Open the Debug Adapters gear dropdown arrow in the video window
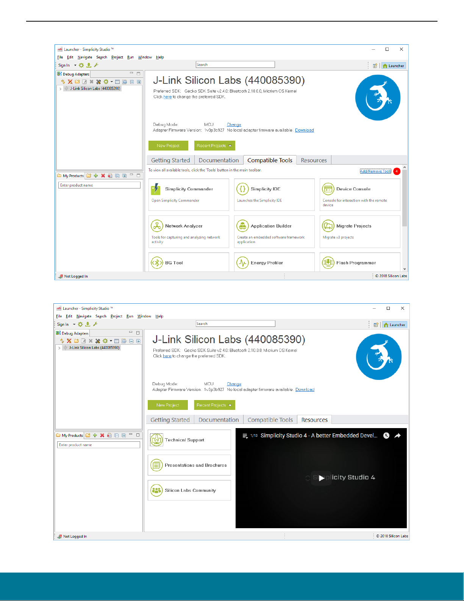Image resolution: width=464 pixels, height=601 pixels. point(111,341)
